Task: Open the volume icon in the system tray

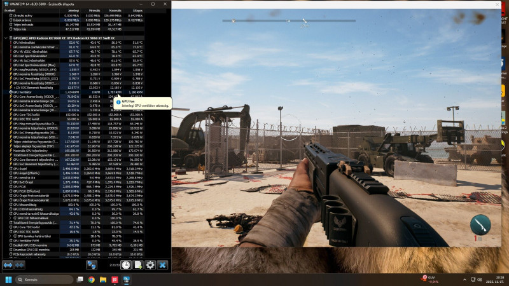Action: click(x=480, y=280)
